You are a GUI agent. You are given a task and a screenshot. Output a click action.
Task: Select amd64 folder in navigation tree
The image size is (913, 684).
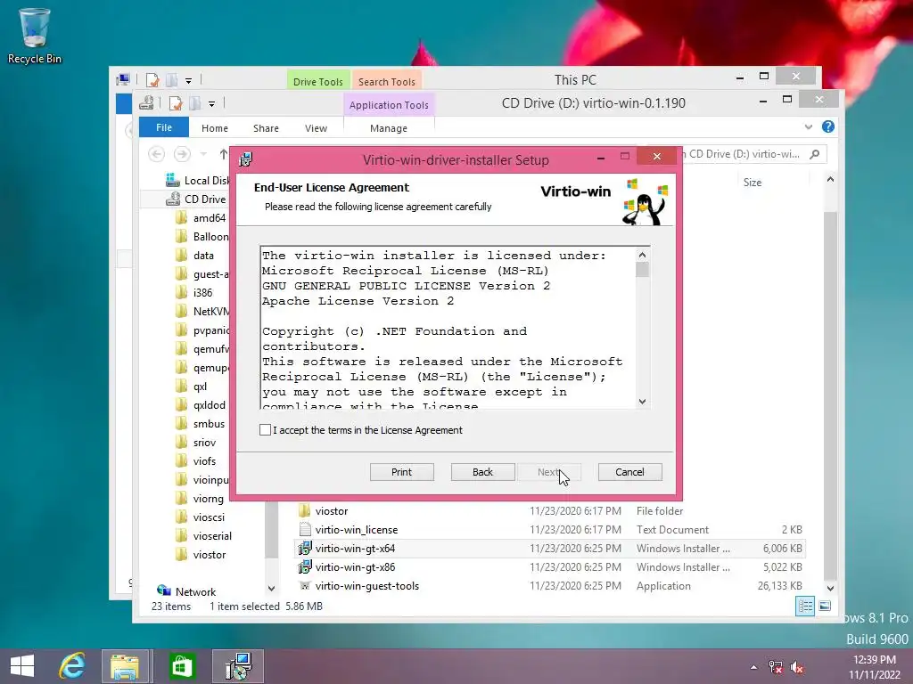pos(201,217)
